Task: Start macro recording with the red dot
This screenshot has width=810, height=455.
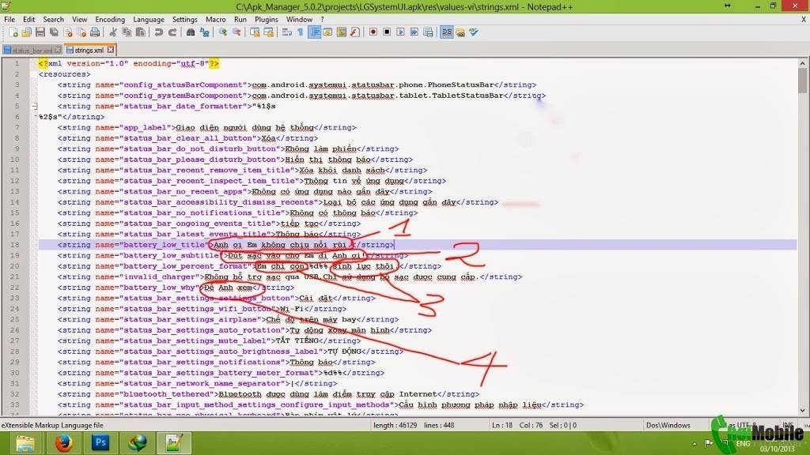Action: pos(373,32)
